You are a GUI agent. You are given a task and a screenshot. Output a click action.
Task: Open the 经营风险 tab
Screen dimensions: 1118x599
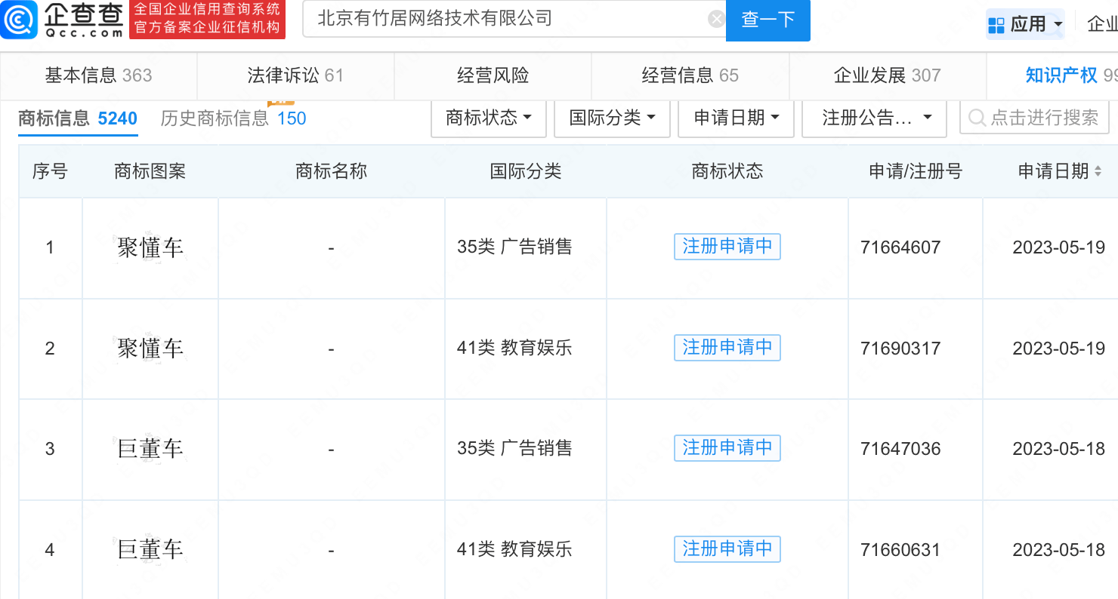pyautogui.click(x=493, y=75)
